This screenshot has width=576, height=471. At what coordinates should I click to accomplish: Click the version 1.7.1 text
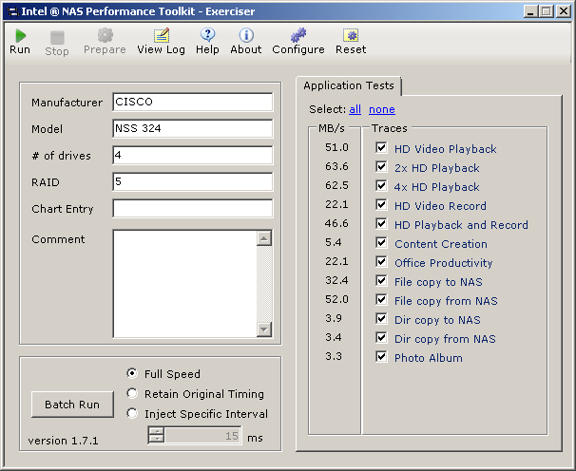pos(63,441)
